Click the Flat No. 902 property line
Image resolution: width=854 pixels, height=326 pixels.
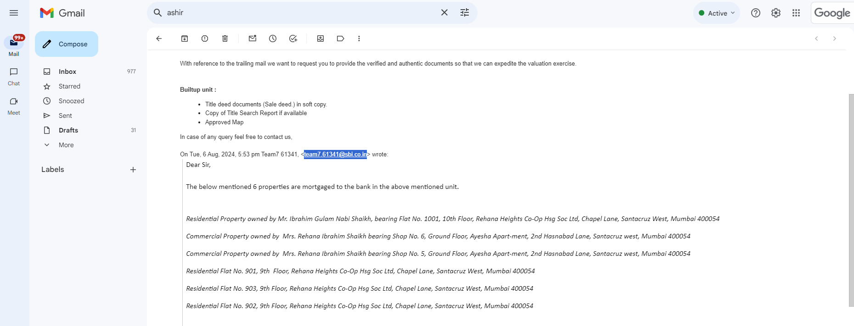[360, 306]
